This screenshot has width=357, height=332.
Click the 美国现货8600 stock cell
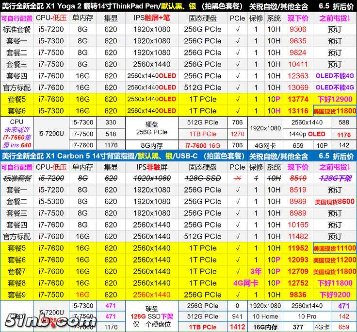[335, 202]
